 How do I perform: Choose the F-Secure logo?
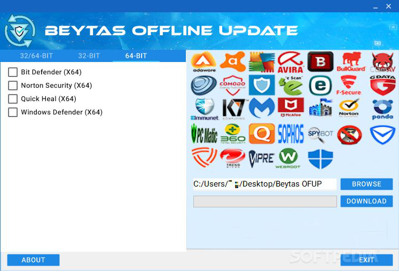(x=349, y=86)
